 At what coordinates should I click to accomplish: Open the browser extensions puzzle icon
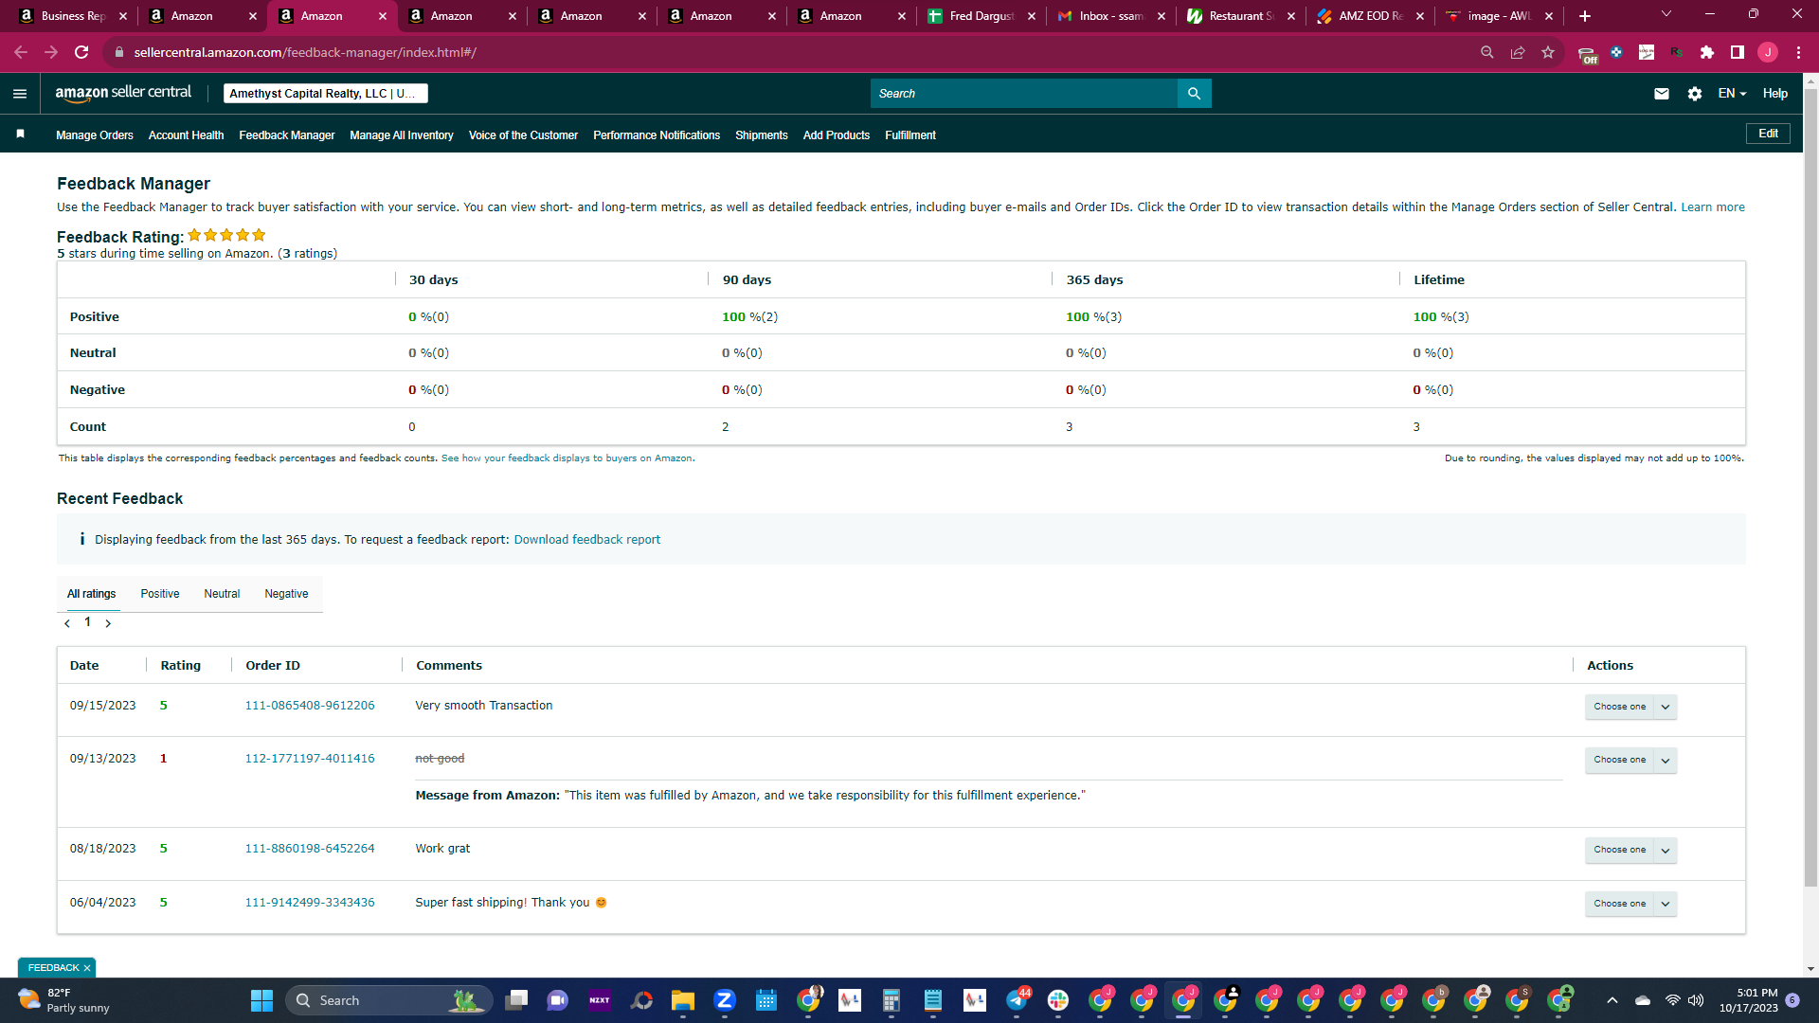(1707, 53)
